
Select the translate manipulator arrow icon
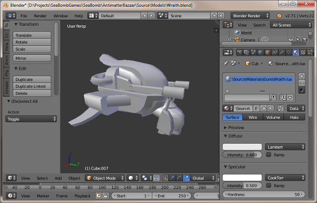pyautogui.click(x=172, y=178)
